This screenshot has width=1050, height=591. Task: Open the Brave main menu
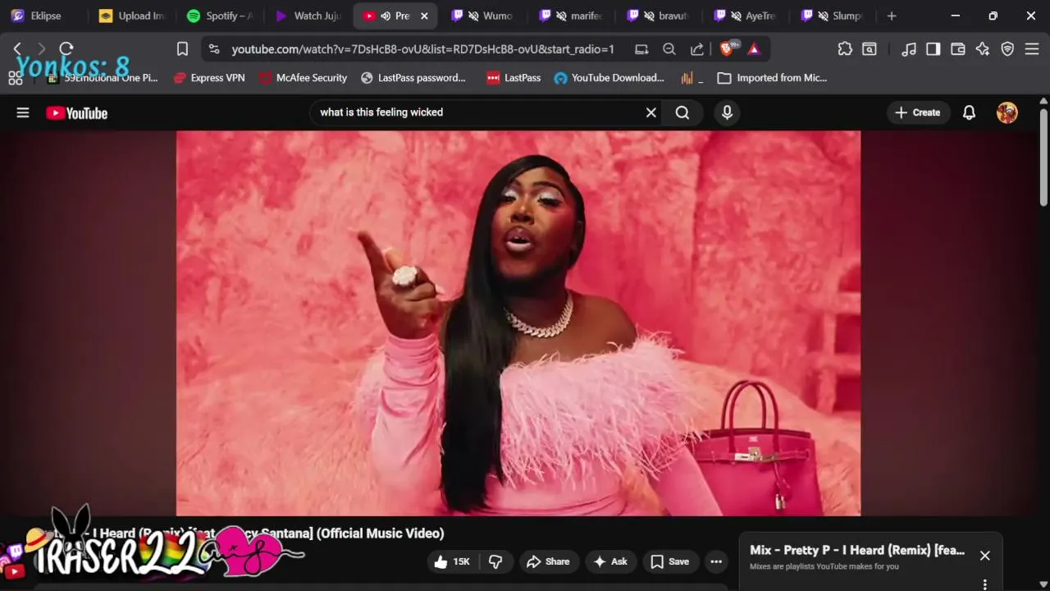(x=1032, y=49)
